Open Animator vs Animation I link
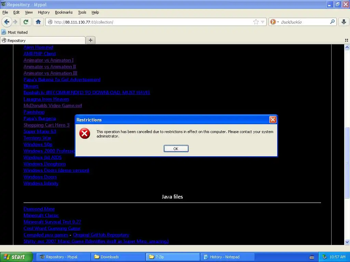Screen dimensions: 350x262 49,60
